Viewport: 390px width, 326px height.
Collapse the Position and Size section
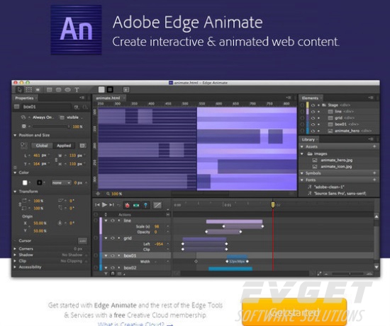point(15,135)
